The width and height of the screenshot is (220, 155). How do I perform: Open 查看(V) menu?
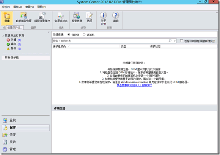[30, 7]
